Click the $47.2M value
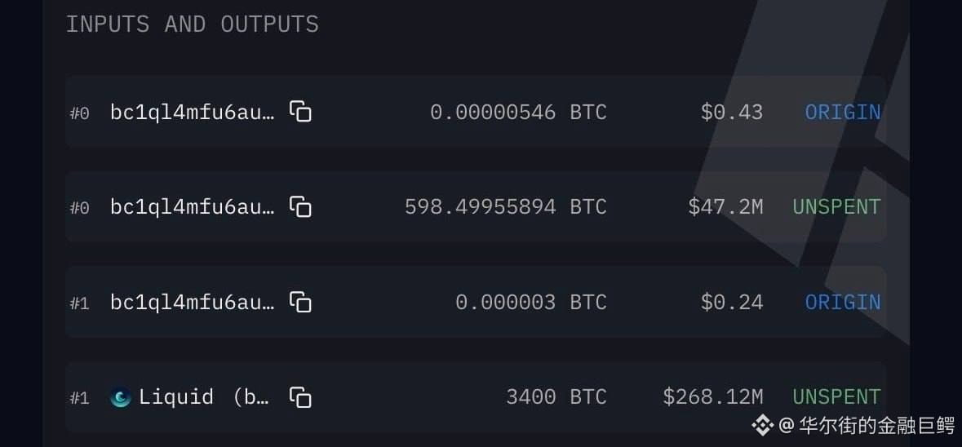Viewport: 962px width, 447px height. pyautogui.click(x=726, y=207)
